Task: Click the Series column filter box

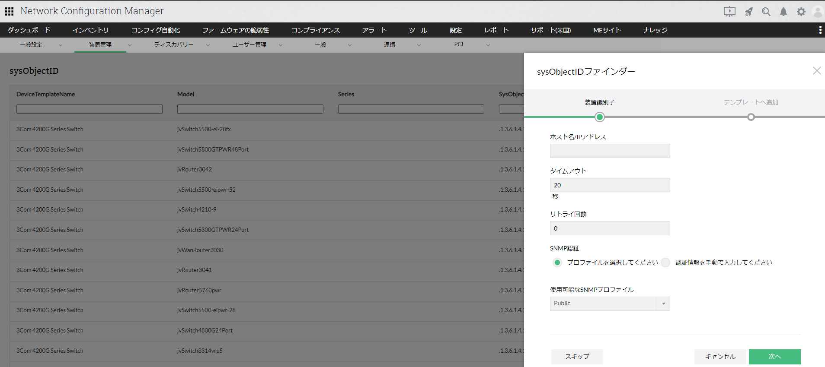Action: [x=411, y=109]
